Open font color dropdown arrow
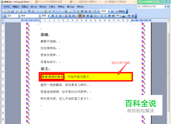This screenshot has height=124, width=171. tap(126, 16)
